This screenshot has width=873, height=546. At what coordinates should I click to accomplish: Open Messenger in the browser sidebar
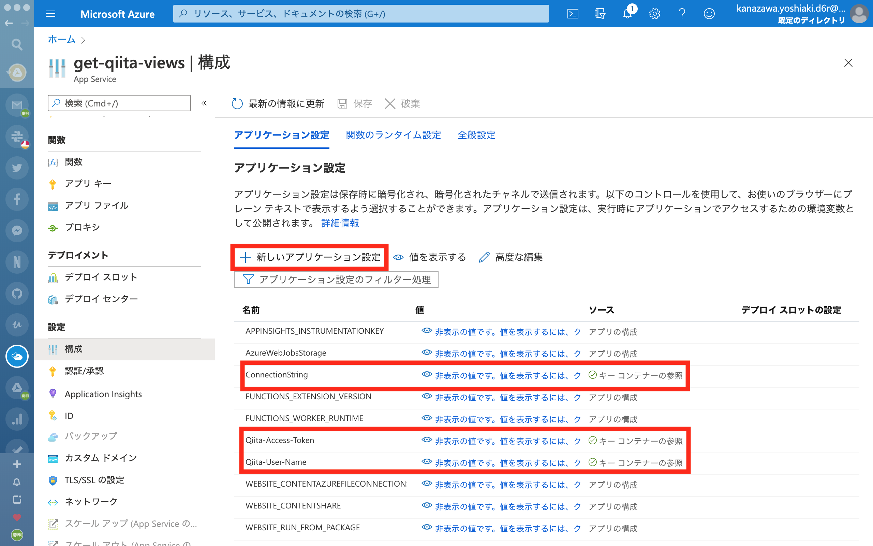[x=17, y=230]
